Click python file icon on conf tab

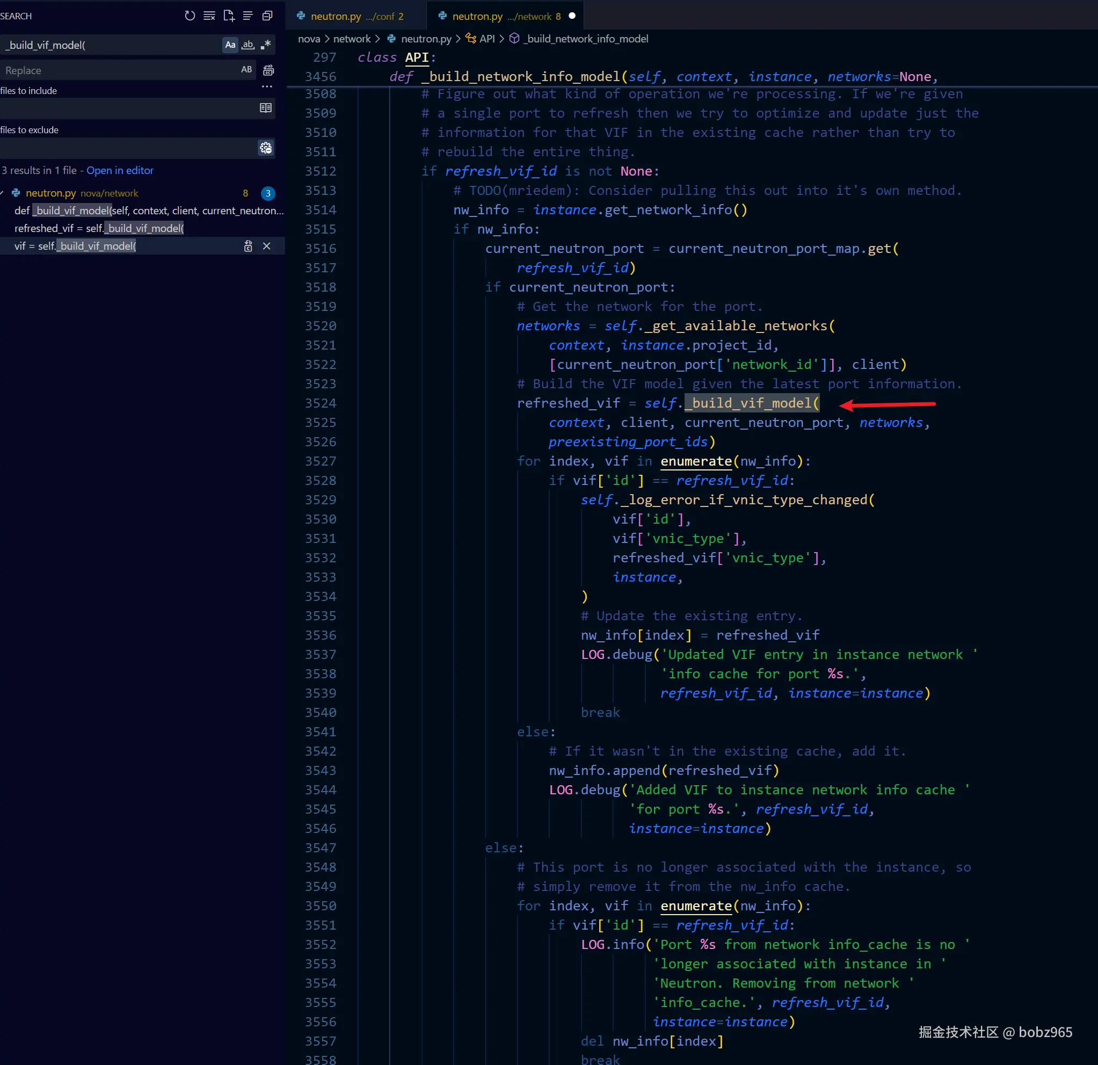301,16
